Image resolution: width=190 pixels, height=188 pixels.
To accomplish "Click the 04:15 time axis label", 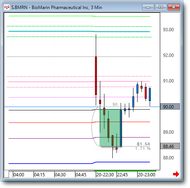I will (x=39, y=175).
